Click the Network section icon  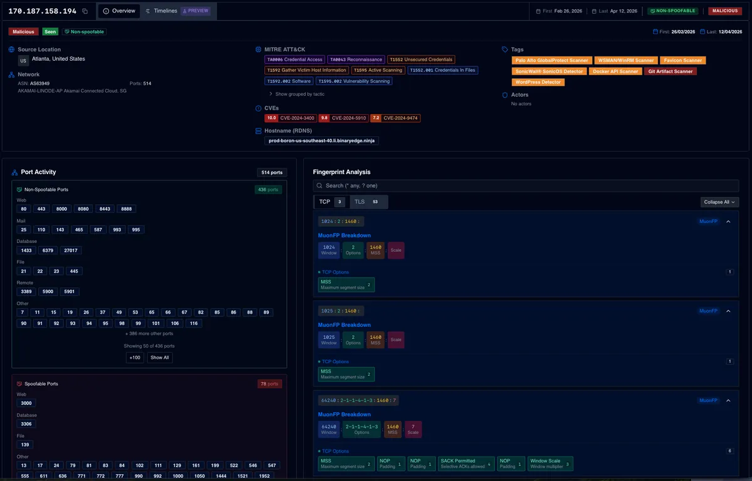(x=10, y=74)
